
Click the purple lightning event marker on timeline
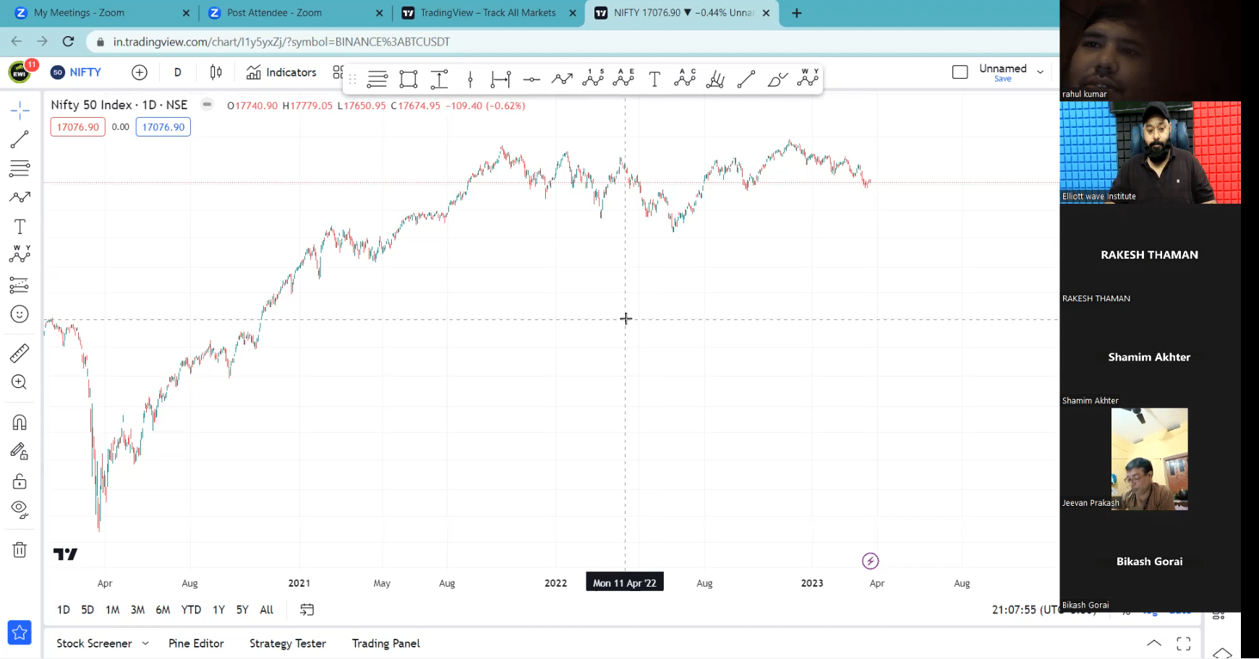point(871,561)
